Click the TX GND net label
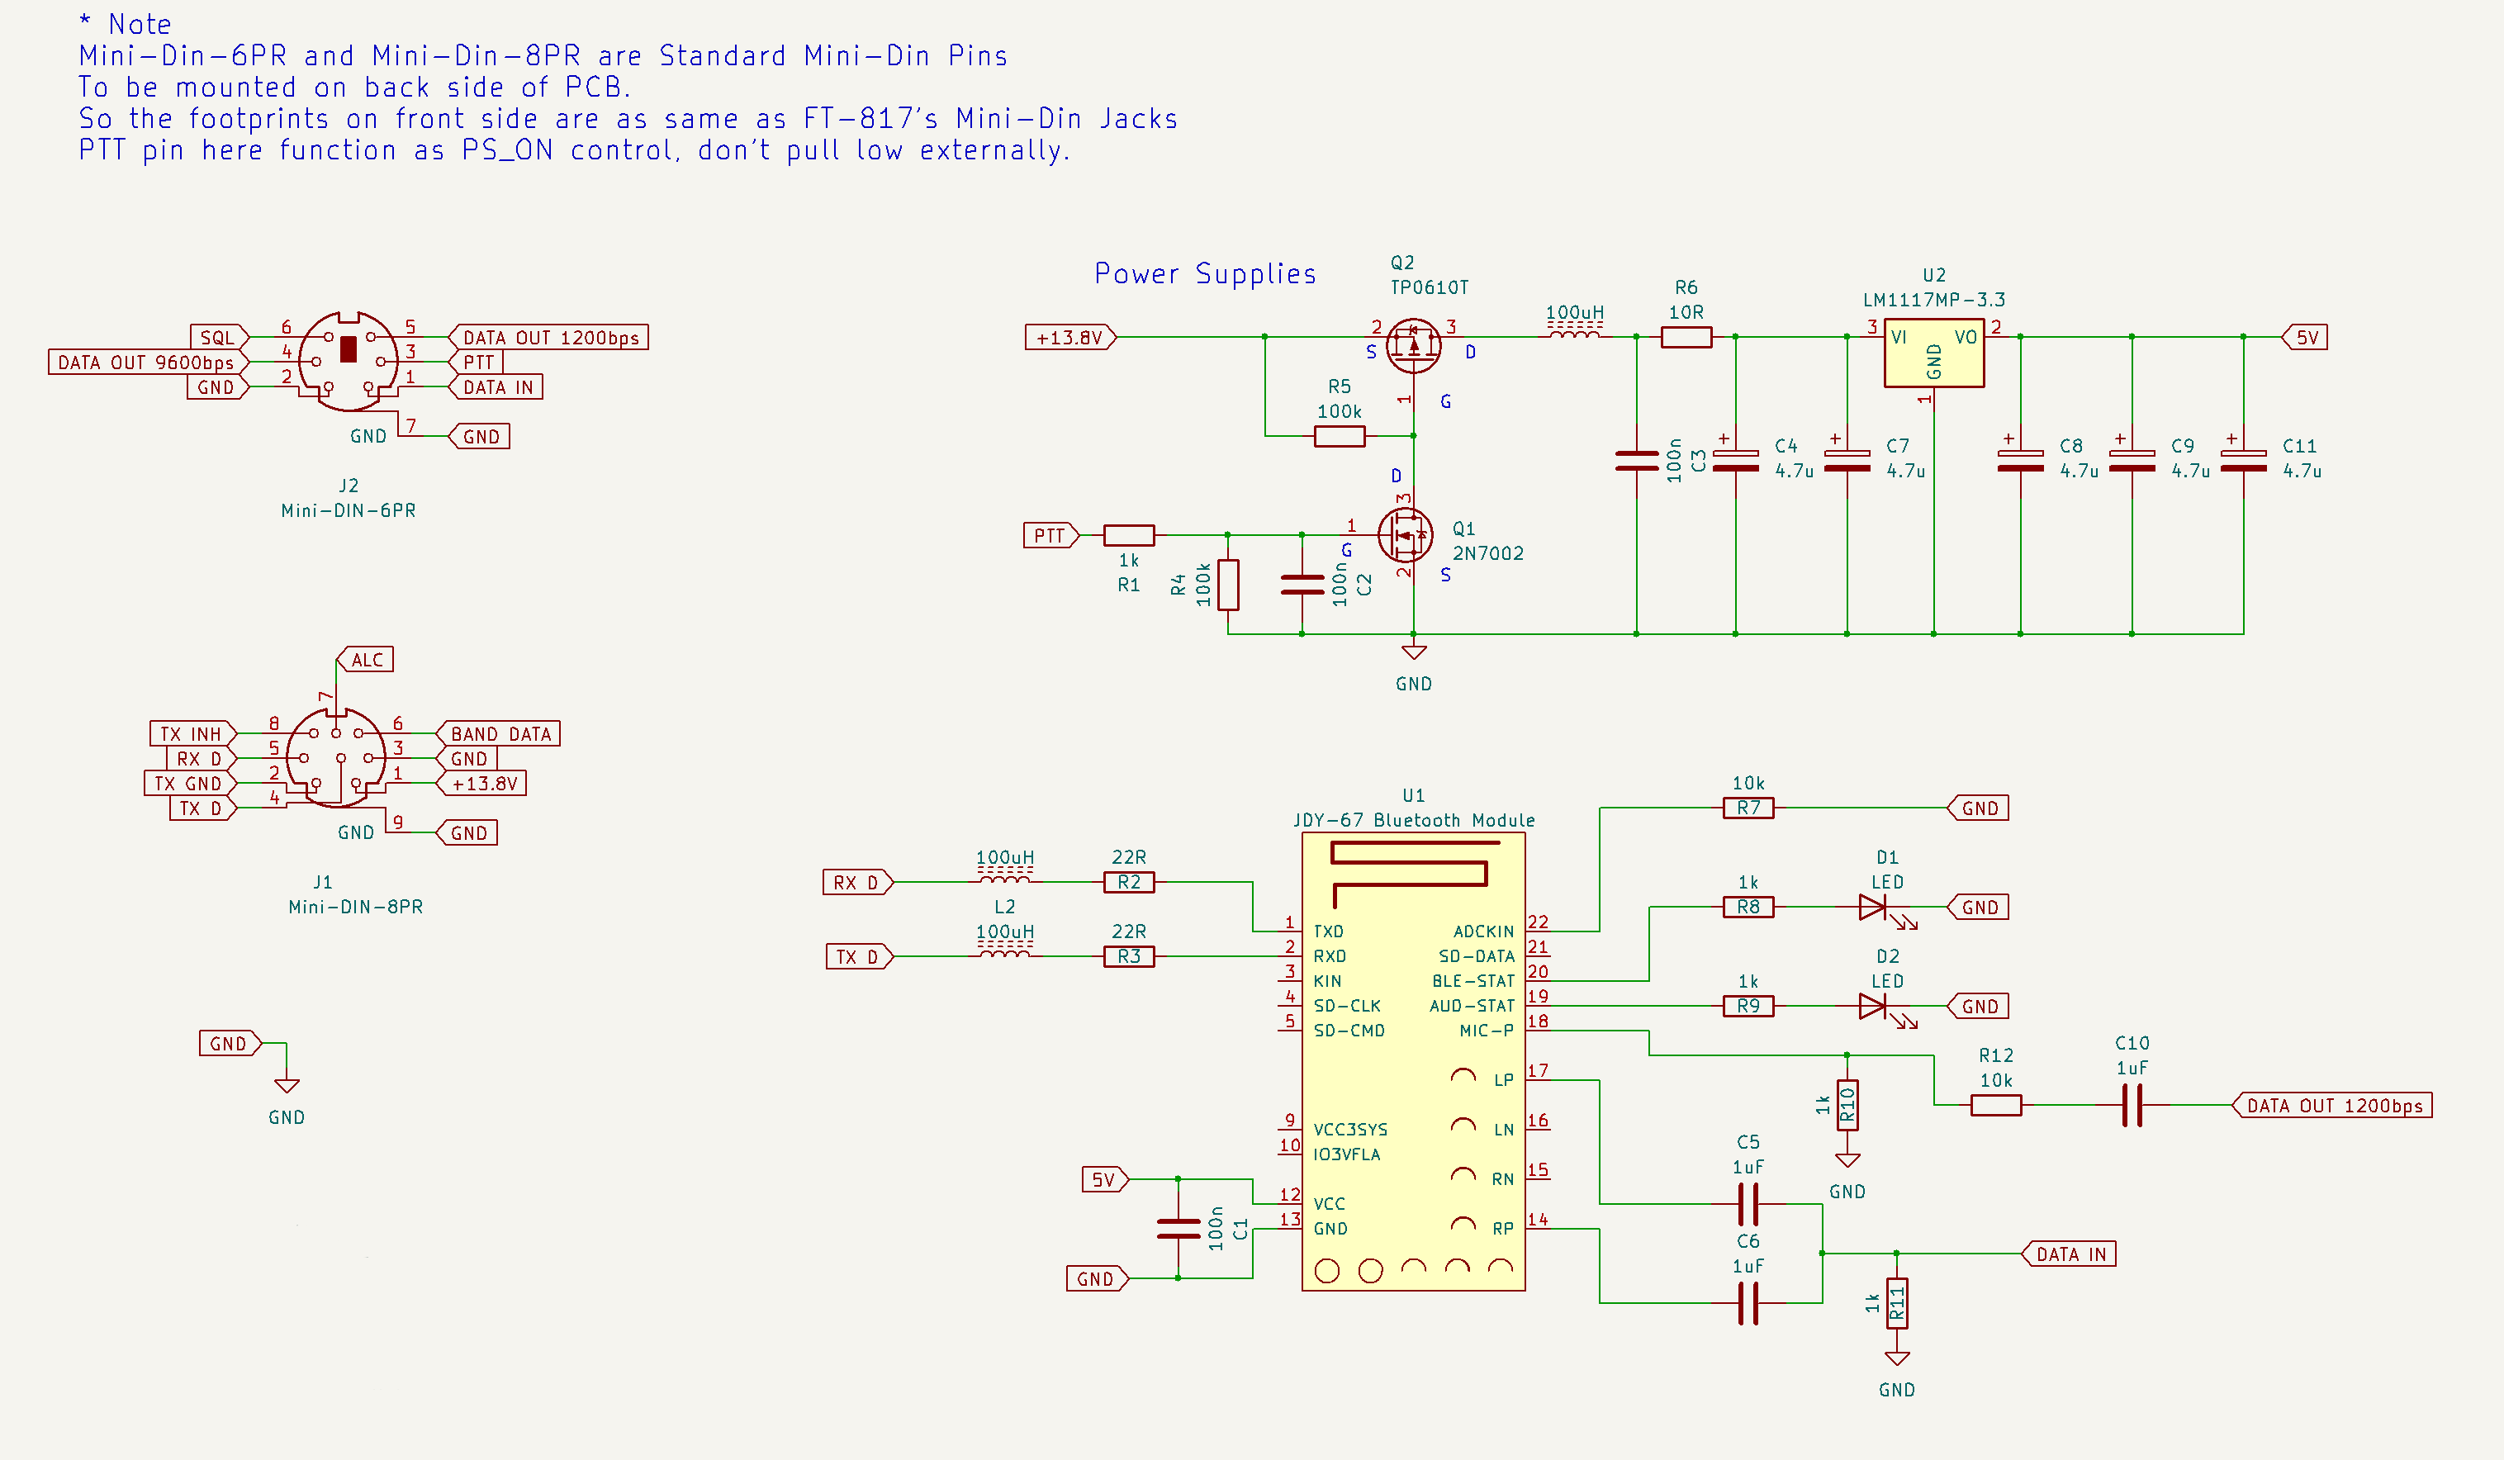The height and width of the screenshot is (1460, 2504). point(191,783)
